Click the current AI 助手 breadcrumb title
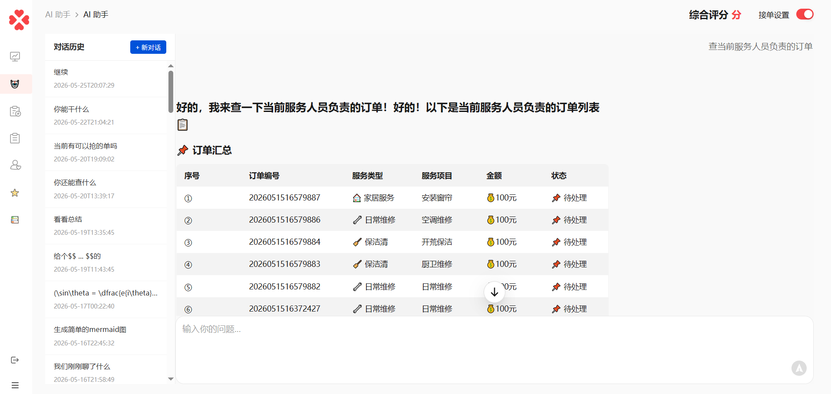Viewport: 831px width, 394px height. (96, 15)
